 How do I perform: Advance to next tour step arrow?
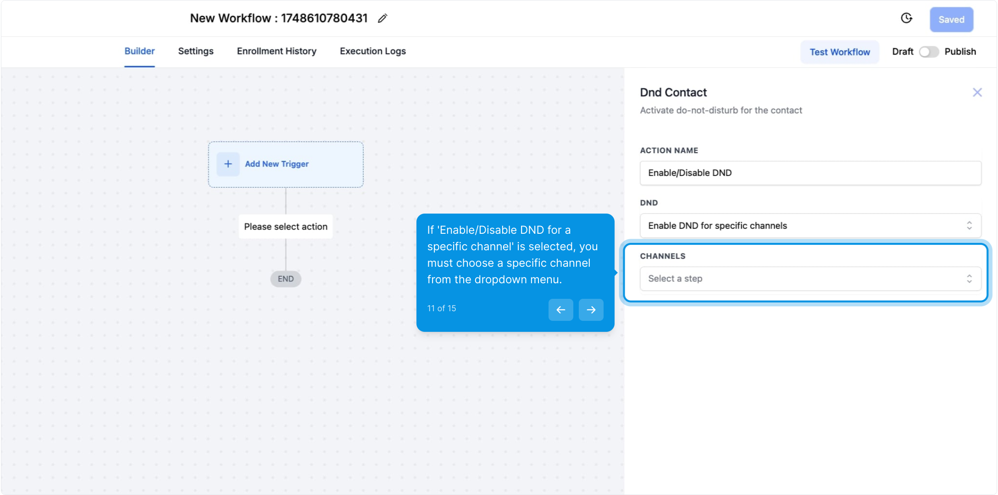click(x=591, y=310)
